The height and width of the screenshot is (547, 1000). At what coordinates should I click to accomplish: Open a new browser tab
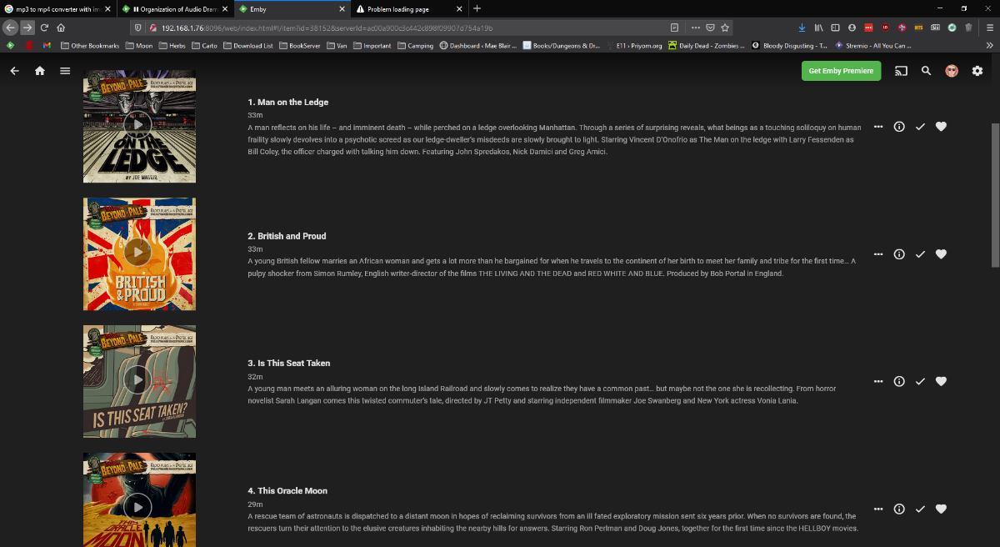(x=477, y=8)
